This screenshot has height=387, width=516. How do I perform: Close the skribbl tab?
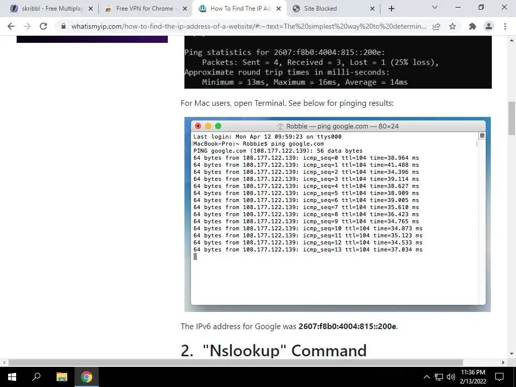(91, 9)
